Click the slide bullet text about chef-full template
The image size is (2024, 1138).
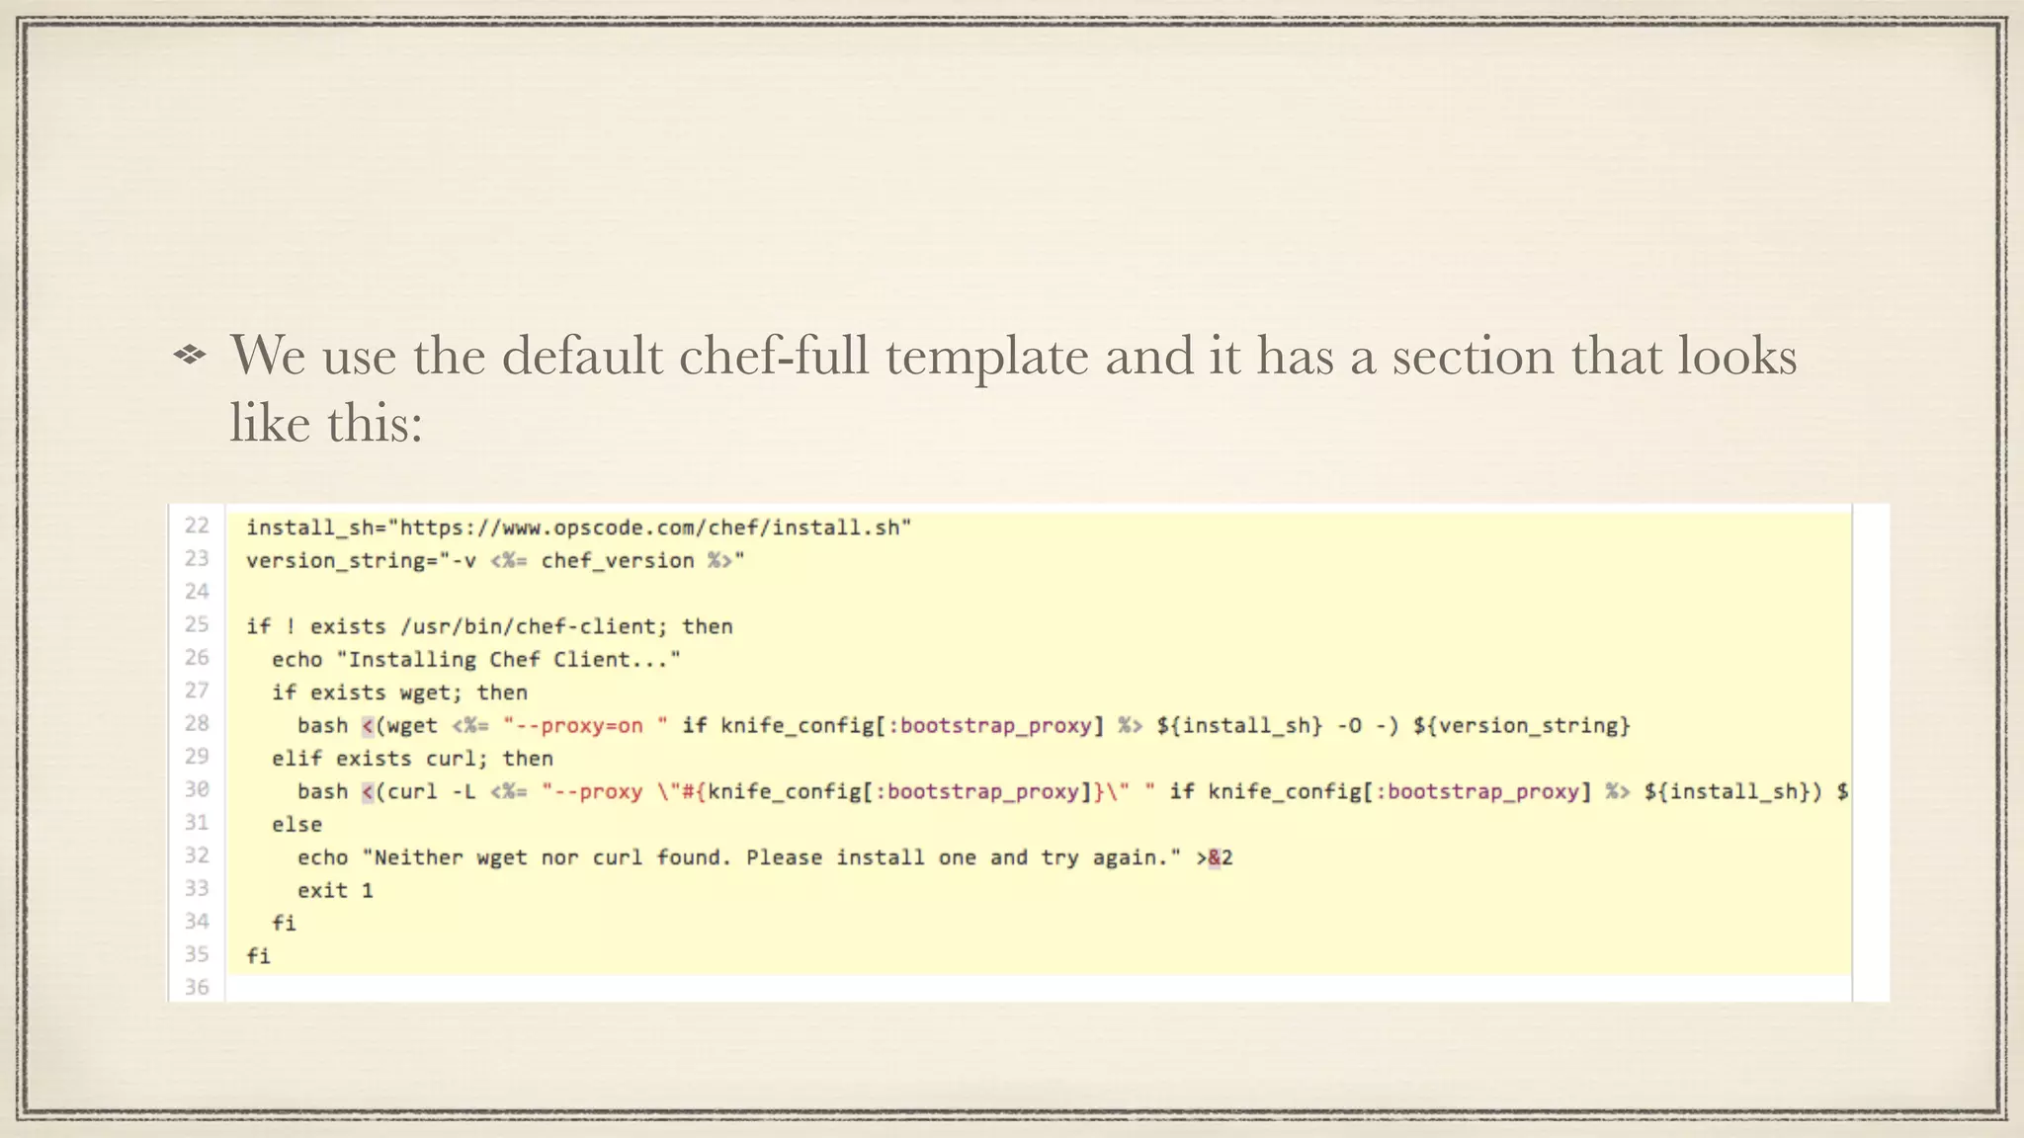click(1014, 388)
